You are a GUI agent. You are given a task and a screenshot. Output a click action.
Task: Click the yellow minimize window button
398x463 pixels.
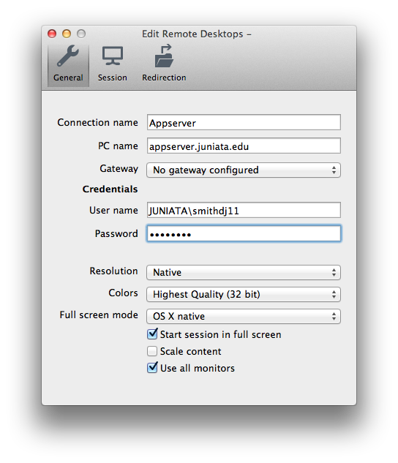pyautogui.click(x=67, y=34)
